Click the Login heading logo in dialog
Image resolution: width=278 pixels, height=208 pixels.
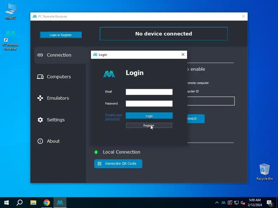pos(109,74)
